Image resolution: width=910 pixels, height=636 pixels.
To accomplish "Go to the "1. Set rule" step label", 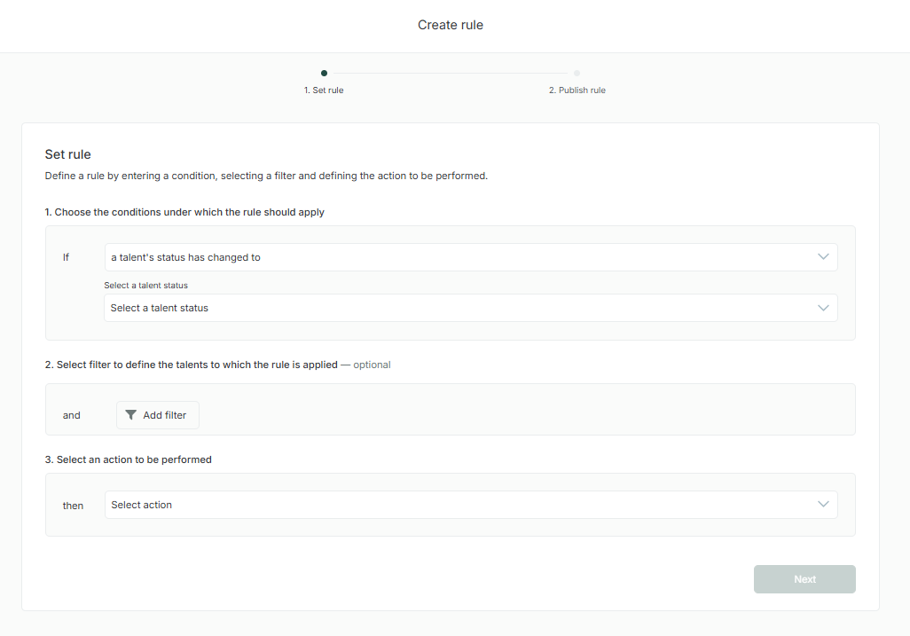I will pyautogui.click(x=324, y=90).
